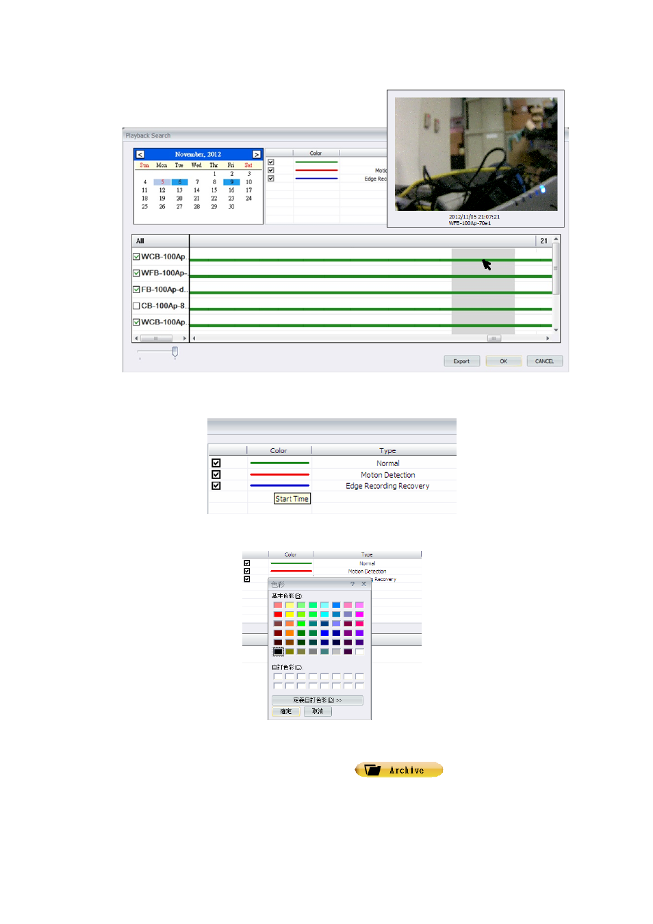Viewport: 653px width, 924px height.
Task: Click CANCEL in Playback Search
Action: pyautogui.click(x=545, y=361)
